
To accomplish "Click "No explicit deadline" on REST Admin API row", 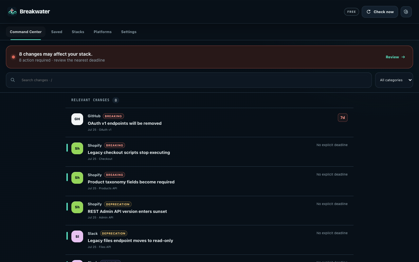I will (332, 204).
